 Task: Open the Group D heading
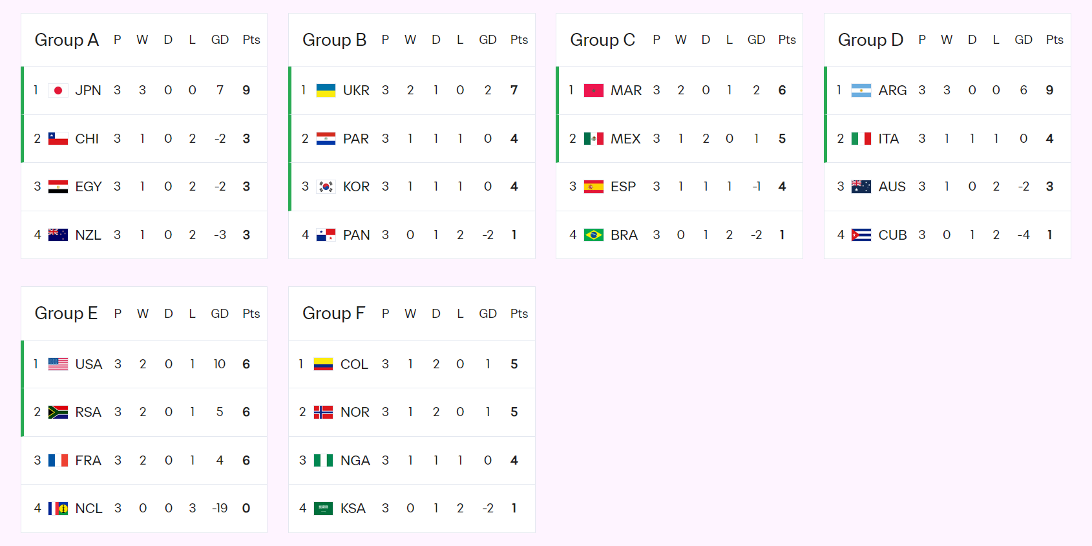pyautogui.click(x=870, y=40)
